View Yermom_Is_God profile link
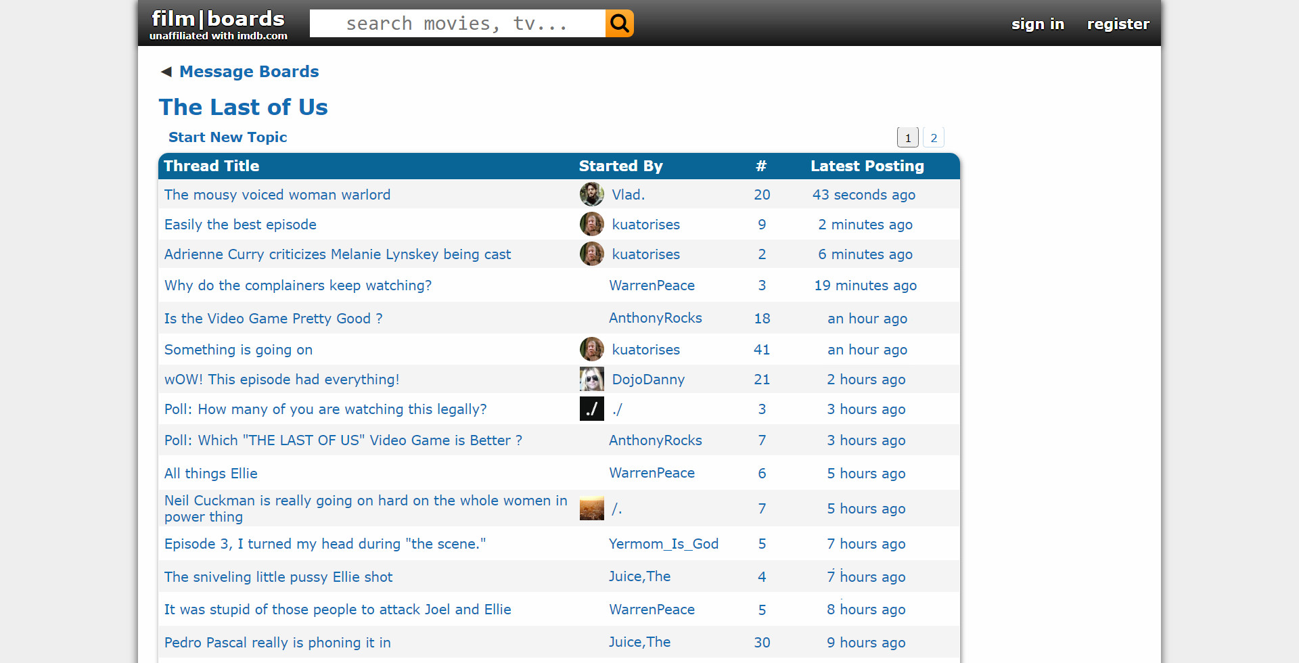The height and width of the screenshot is (663, 1299). [x=664, y=544]
